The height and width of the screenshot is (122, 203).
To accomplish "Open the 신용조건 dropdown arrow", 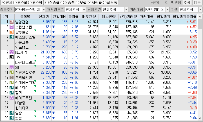I will [x=126, y=10].
